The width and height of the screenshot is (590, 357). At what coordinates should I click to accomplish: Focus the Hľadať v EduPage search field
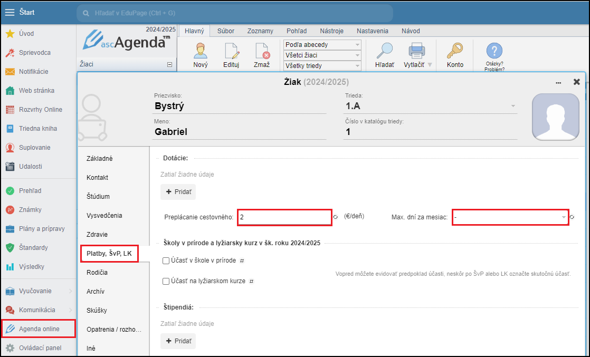click(x=235, y=13)
